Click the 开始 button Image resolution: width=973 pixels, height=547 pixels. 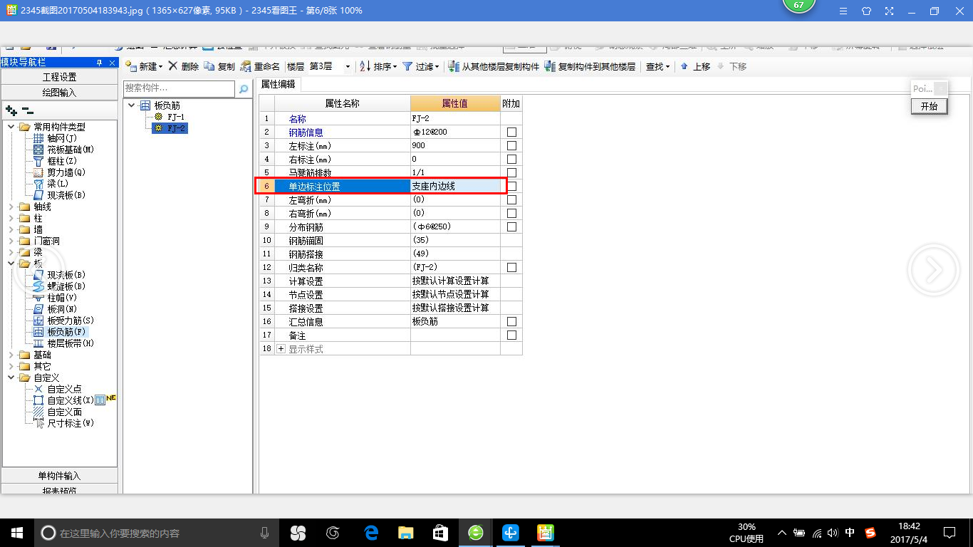(929, 106)
